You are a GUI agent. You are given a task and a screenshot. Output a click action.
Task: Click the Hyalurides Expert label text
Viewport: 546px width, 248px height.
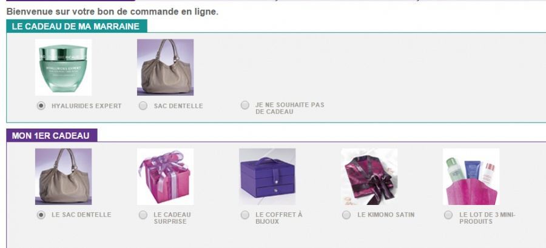(x=86, y=106)
